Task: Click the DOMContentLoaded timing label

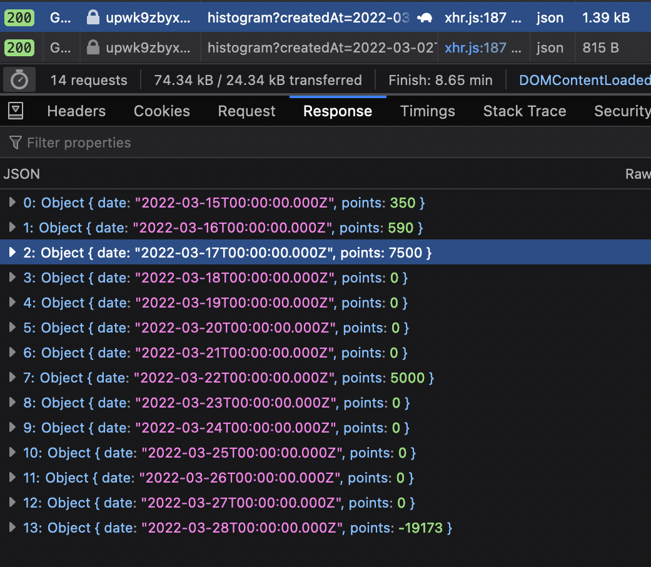Action: pos(585,79)
